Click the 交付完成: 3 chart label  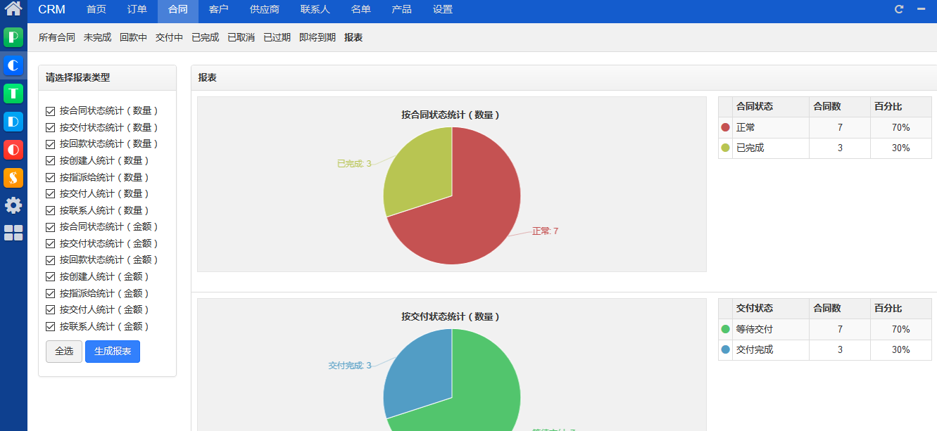pyautogui.click(x=350, y=366)
